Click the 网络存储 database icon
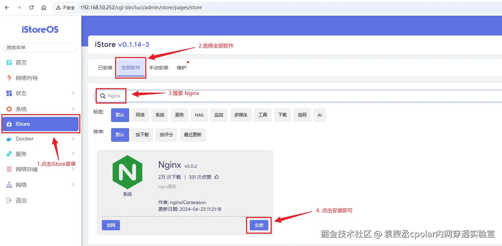 click(9, 169)
